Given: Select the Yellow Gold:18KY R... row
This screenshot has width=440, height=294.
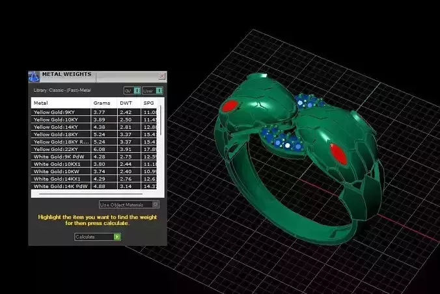Looking at the screenshot, I should (94, 142).
